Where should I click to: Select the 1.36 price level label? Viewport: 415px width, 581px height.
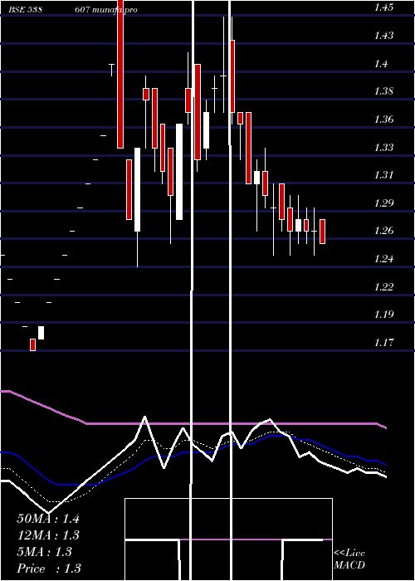tap(383, 120)
